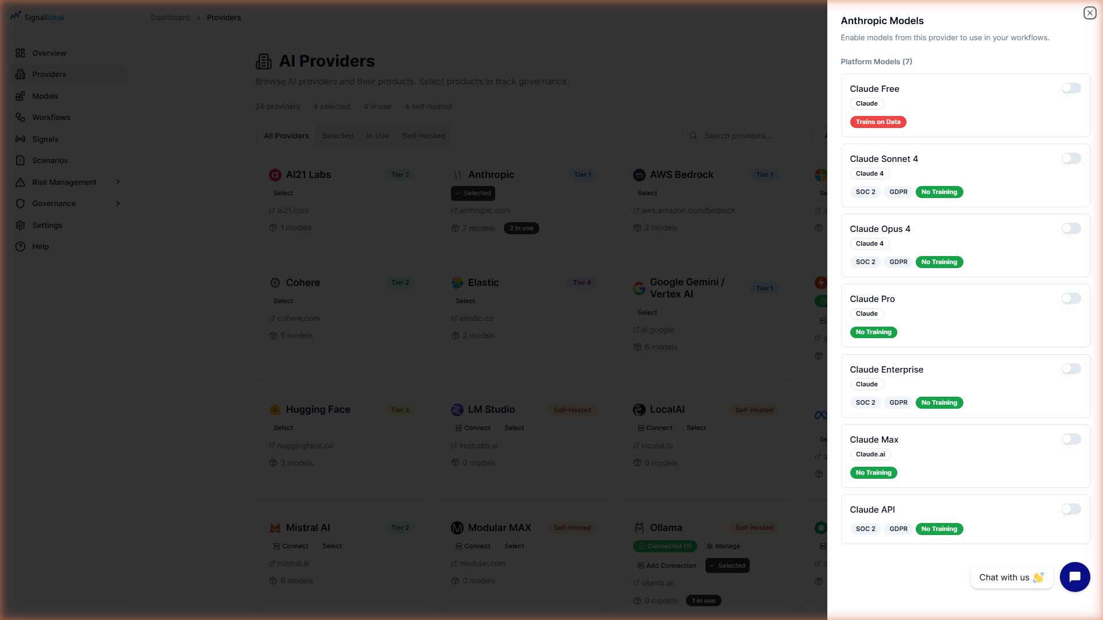Collapse the Anthropic Models panel
The image size is (1103, 620).
point(1089,13)
